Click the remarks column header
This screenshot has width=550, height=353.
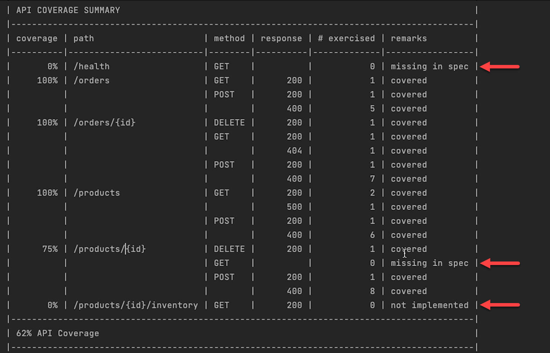click(x=409, y=38)
